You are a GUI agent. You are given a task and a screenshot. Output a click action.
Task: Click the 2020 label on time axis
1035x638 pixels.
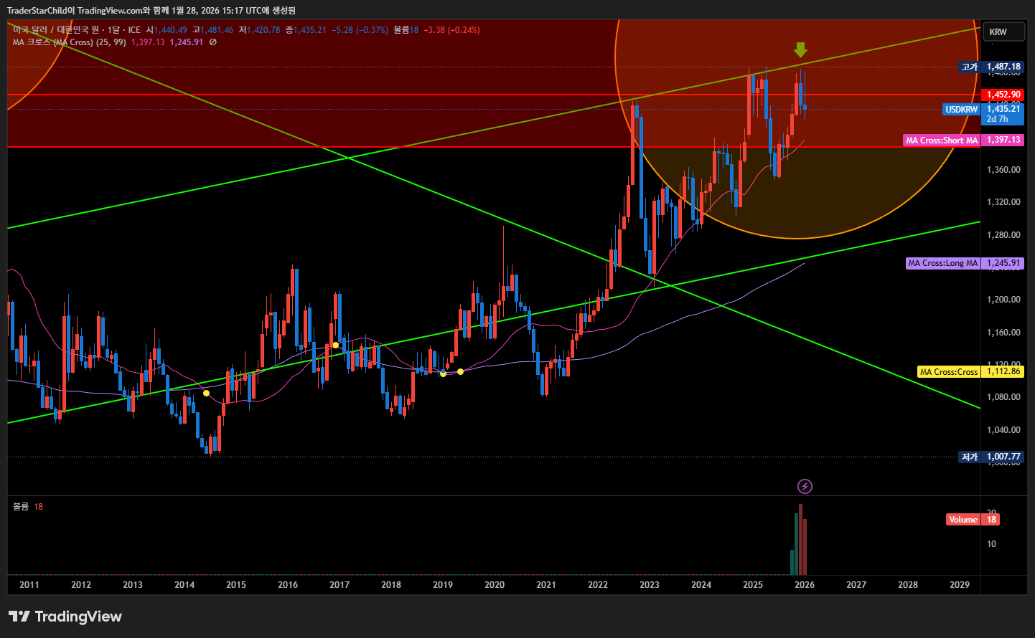pyautogui.click(x=495, y=585)
